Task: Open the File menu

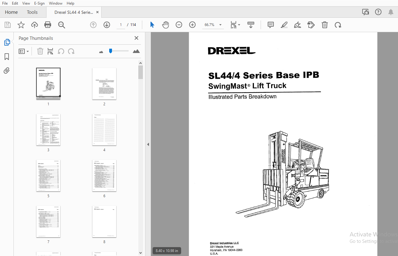Action: pyautogui.click(x=5, y=3)
